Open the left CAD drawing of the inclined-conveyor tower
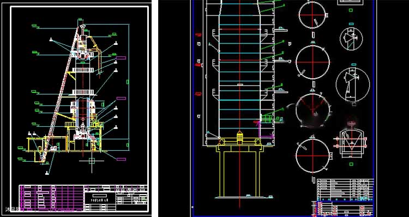This screenshot has width=409, height=217. [76, 108]
